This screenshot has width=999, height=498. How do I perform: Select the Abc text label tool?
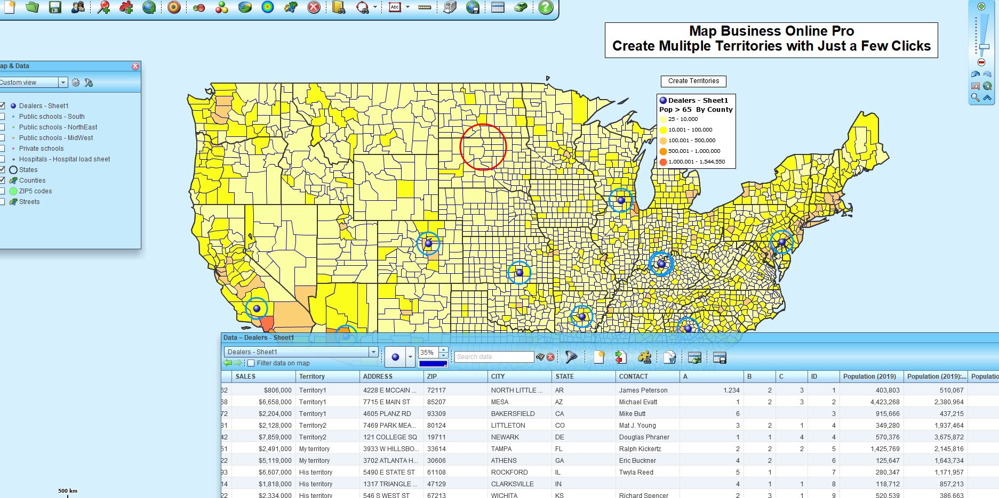point(395,7)
